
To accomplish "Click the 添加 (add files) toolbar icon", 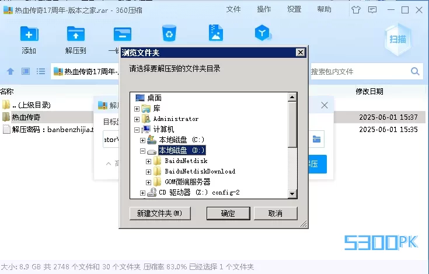I will [29, 34].
